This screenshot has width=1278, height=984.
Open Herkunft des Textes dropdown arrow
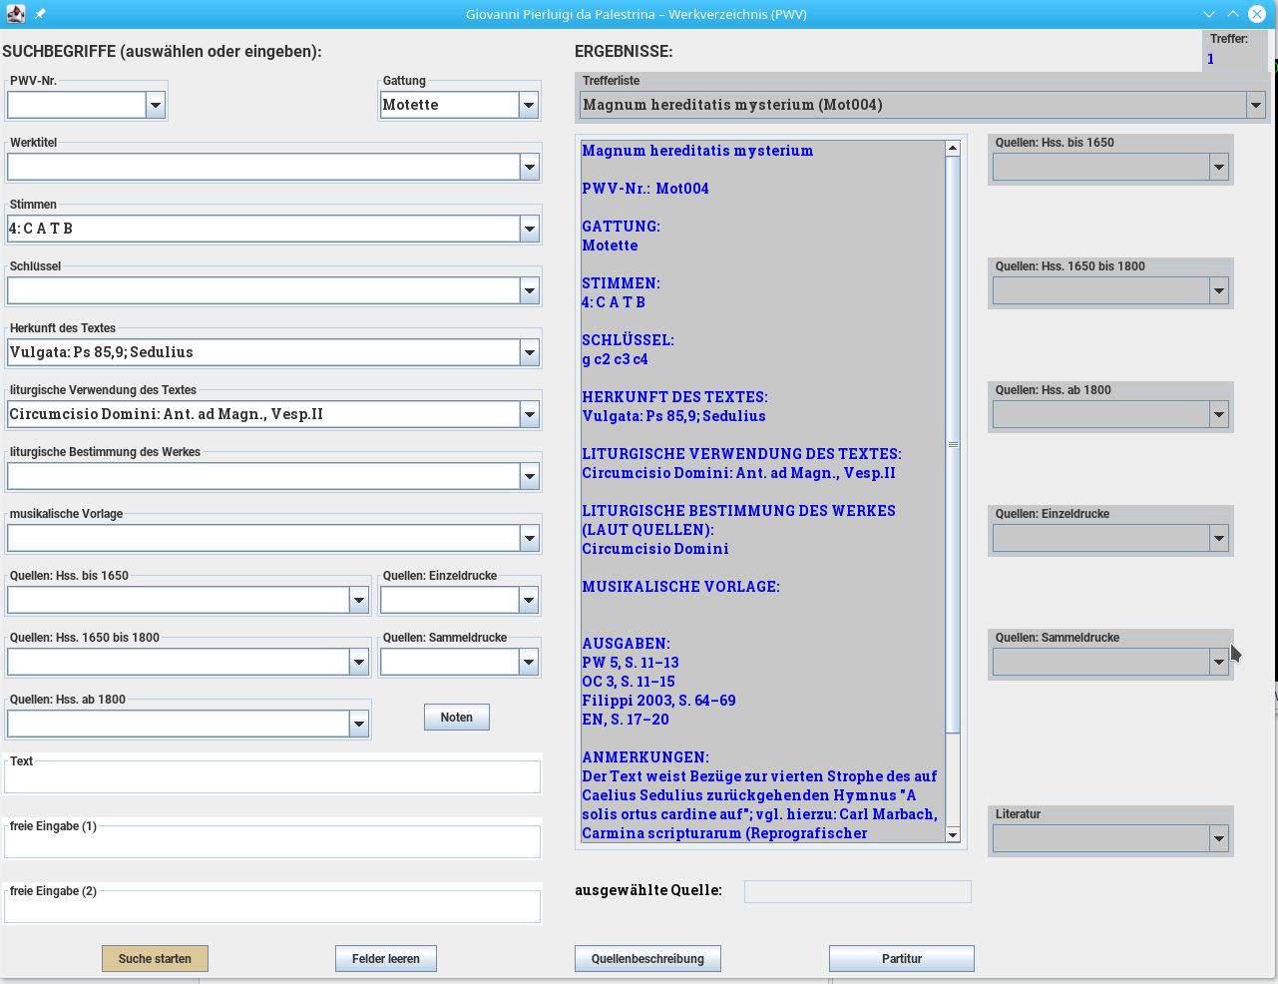(x=530, y=352)
